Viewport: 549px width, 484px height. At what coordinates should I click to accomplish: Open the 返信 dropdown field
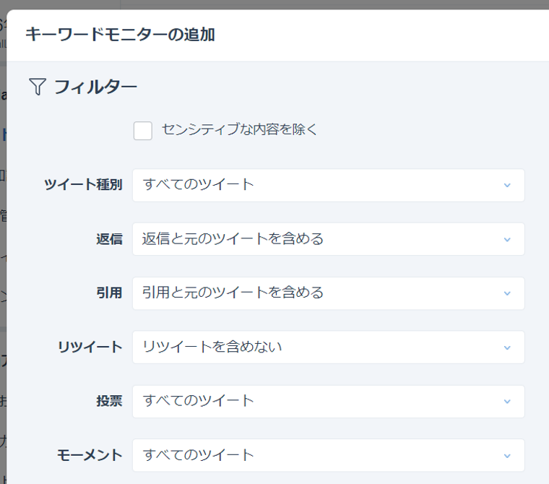pyautogui.click(x=328, y=239)
